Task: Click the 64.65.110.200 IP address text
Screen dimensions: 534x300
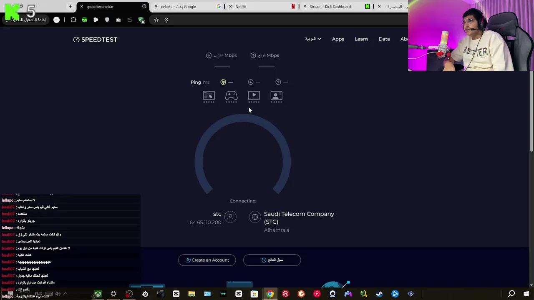Action: (205, 222)
